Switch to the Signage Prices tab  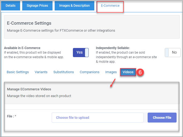click(x=37, y=6)
